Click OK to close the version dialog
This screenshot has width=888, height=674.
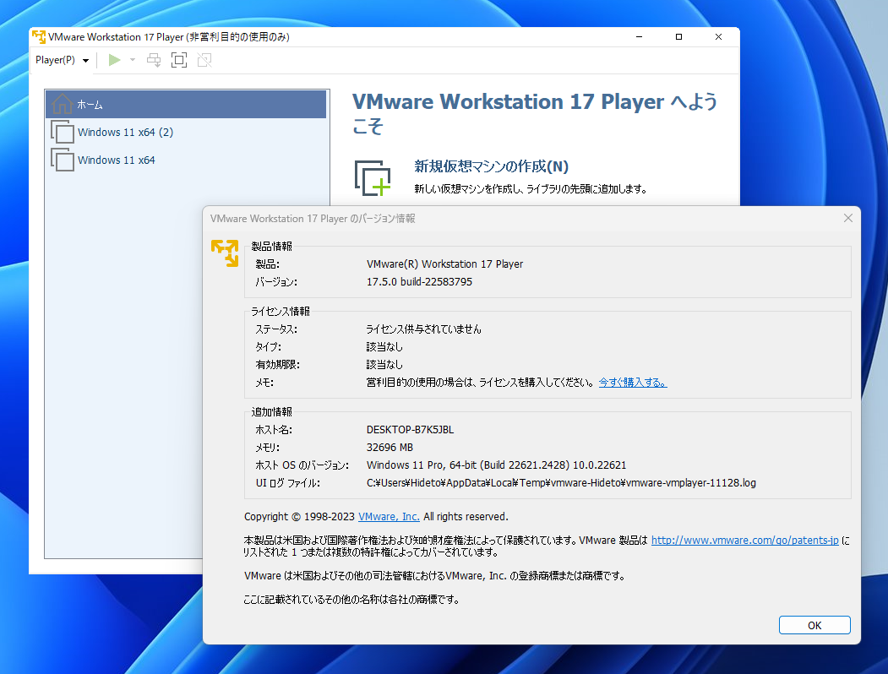814,625
